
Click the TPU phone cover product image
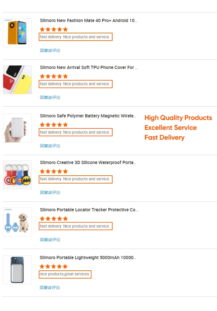point(17,80)
